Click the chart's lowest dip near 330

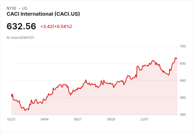tap(25, 110)
